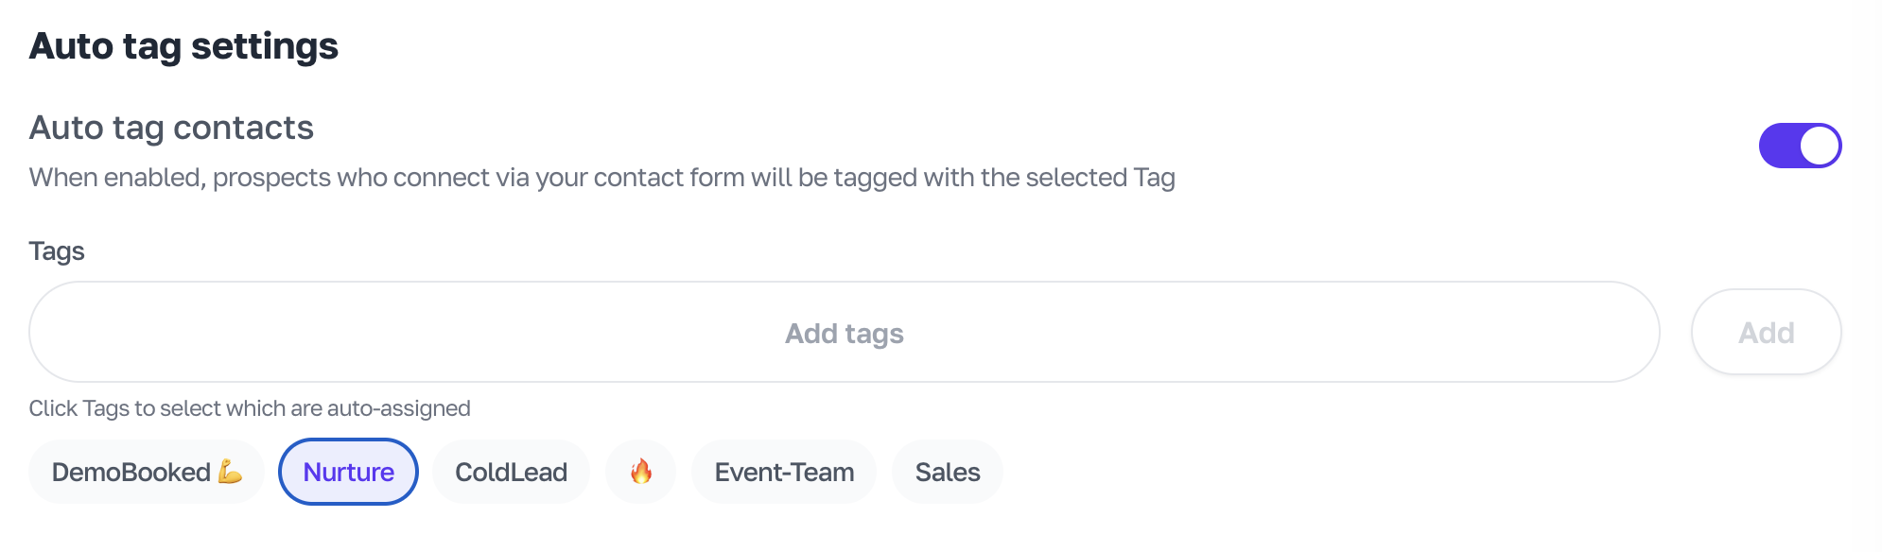The height and width of the screenshot is (552, 1882).
Task: Focus the Add tags input field
Action: coord(845,332)
